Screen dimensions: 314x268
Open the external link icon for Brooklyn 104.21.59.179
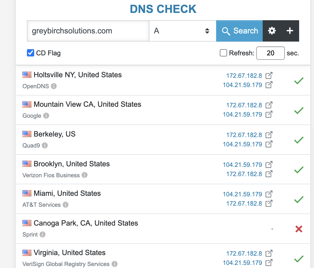269,164
